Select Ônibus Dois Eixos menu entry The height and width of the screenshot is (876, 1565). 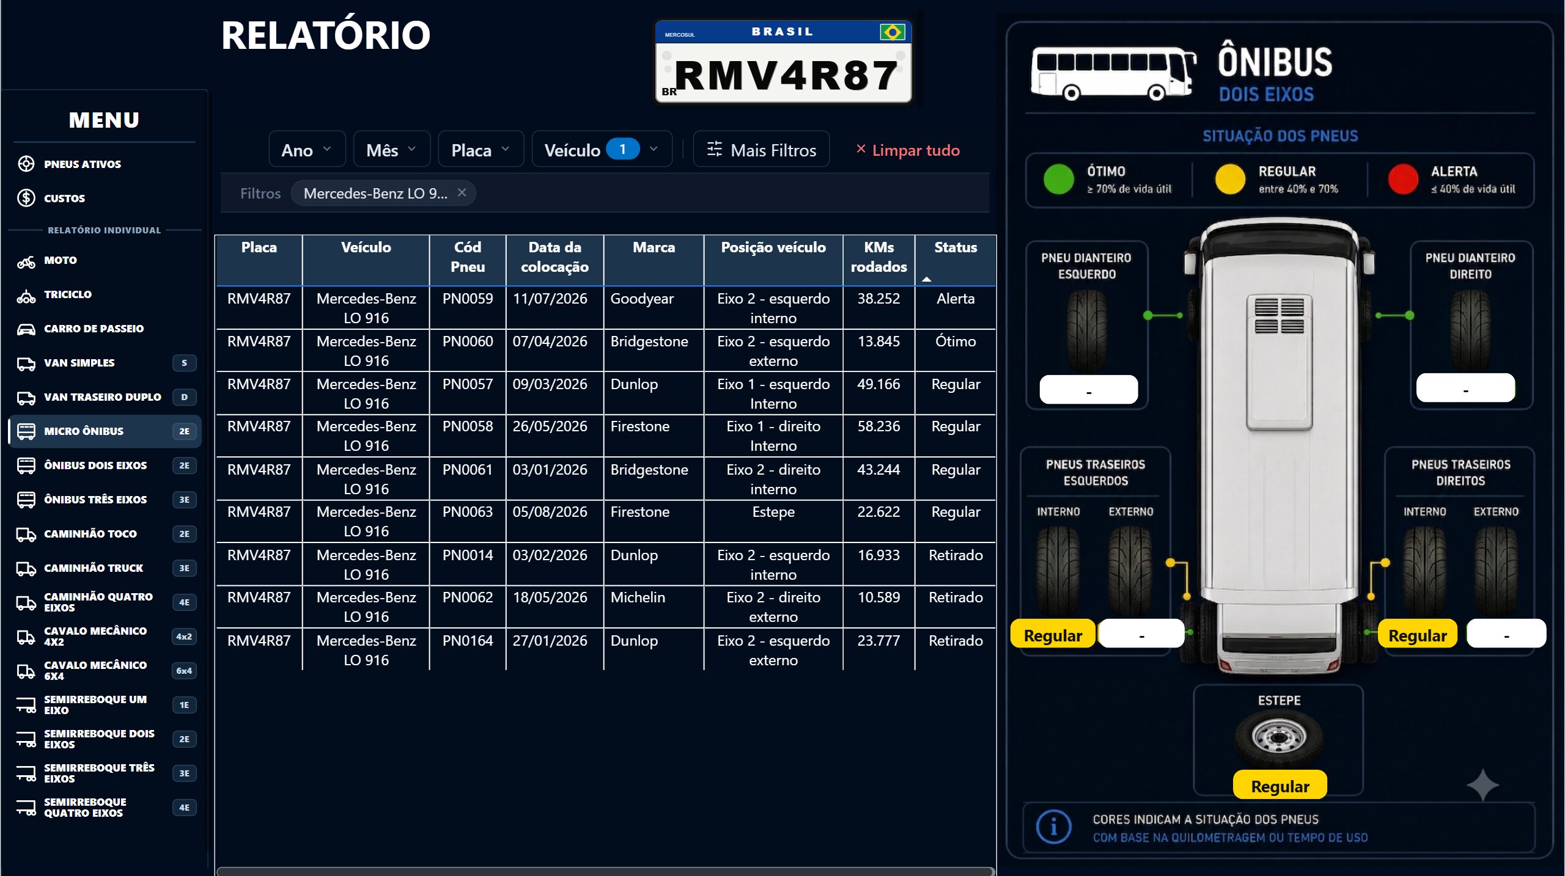point(105,465)
